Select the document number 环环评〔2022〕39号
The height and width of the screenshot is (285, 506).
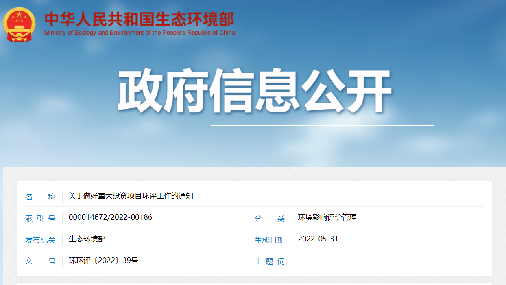pos(103,261)
